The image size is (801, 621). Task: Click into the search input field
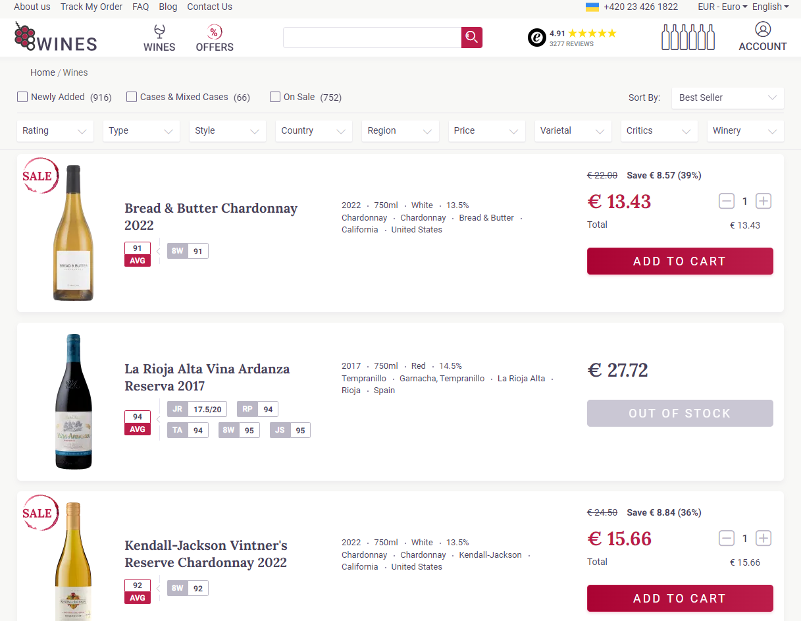tap(372, 38)
